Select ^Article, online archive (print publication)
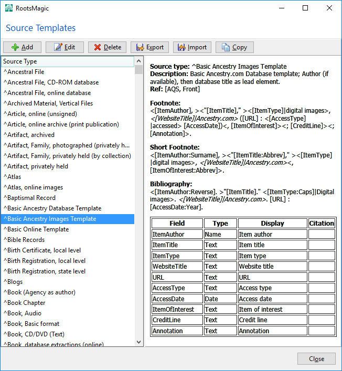Viewport: 342px width, 371px height. 68,124
